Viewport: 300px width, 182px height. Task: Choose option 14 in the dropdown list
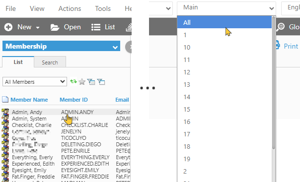(224, 97)
